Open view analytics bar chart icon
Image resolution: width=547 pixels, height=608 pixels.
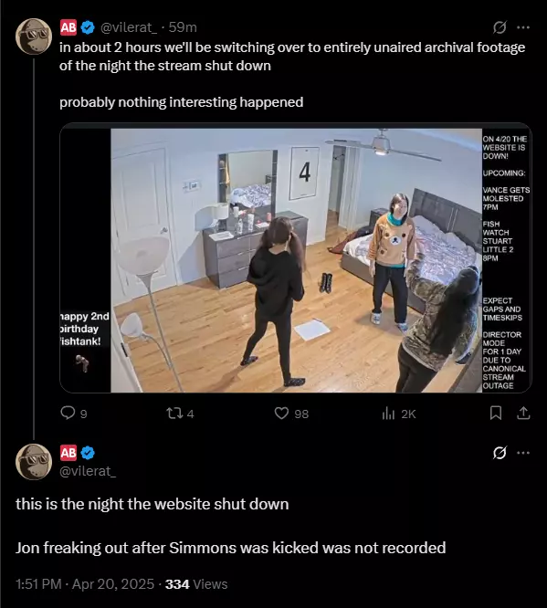[388, 414]
